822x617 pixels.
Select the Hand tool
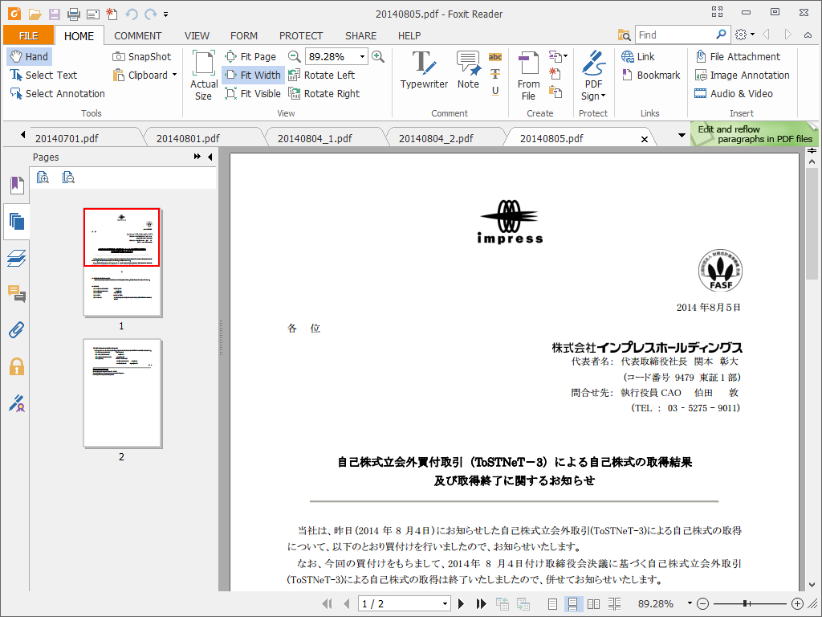pyautogui.click(x=30, y=57)
